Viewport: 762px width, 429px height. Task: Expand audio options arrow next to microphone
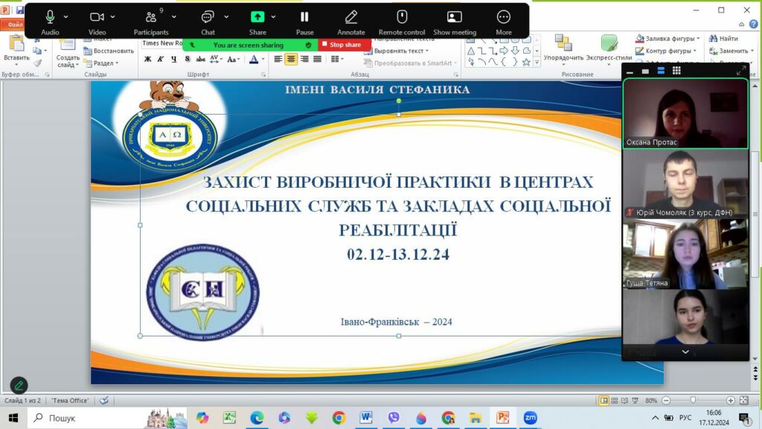(x=66, y=16)
